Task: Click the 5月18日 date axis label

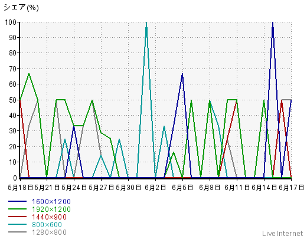Action: click(20, 188)
